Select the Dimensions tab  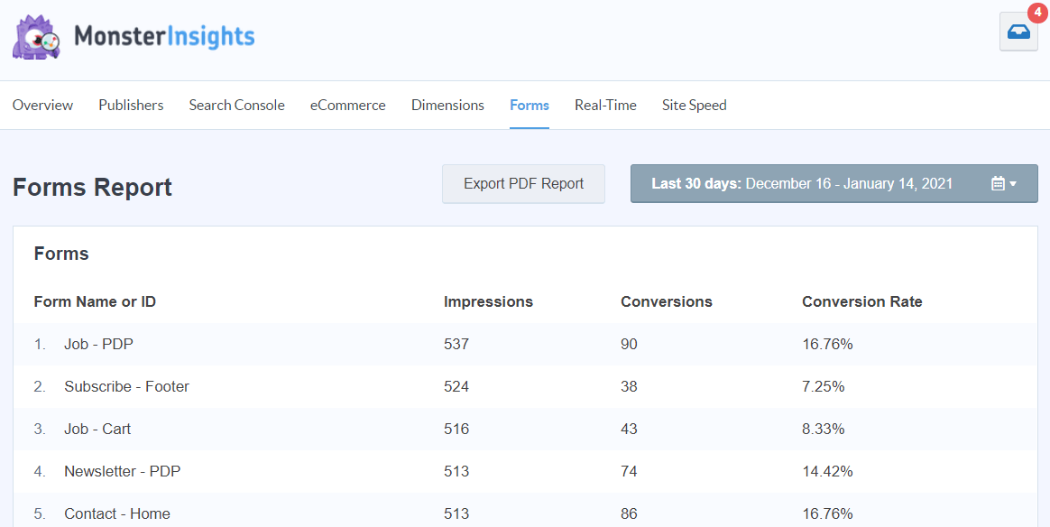click(447, 106)
